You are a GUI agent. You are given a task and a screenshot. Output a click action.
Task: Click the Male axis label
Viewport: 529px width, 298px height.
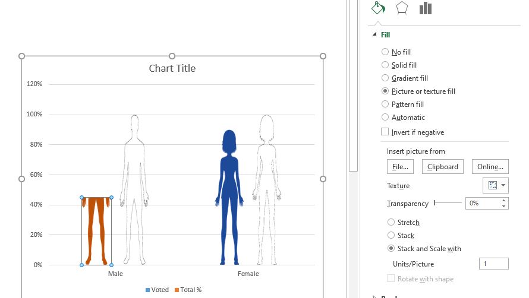coord(115,274)
